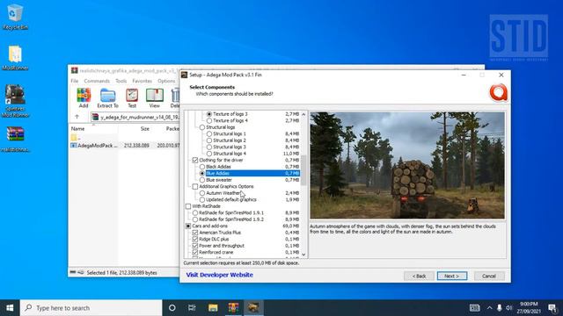Select the Blue sweater radio option
The image size is (563, 316).
(x=202, y=180)
